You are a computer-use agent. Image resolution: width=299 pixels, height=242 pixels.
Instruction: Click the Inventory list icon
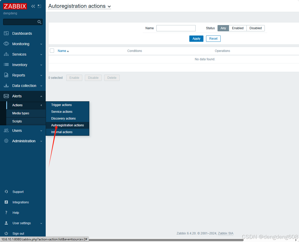6,65
